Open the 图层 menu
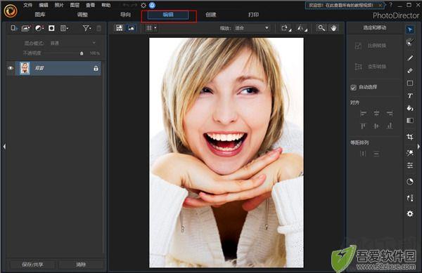422x273 pixels. pyautogui.click(x=75, y=5)
